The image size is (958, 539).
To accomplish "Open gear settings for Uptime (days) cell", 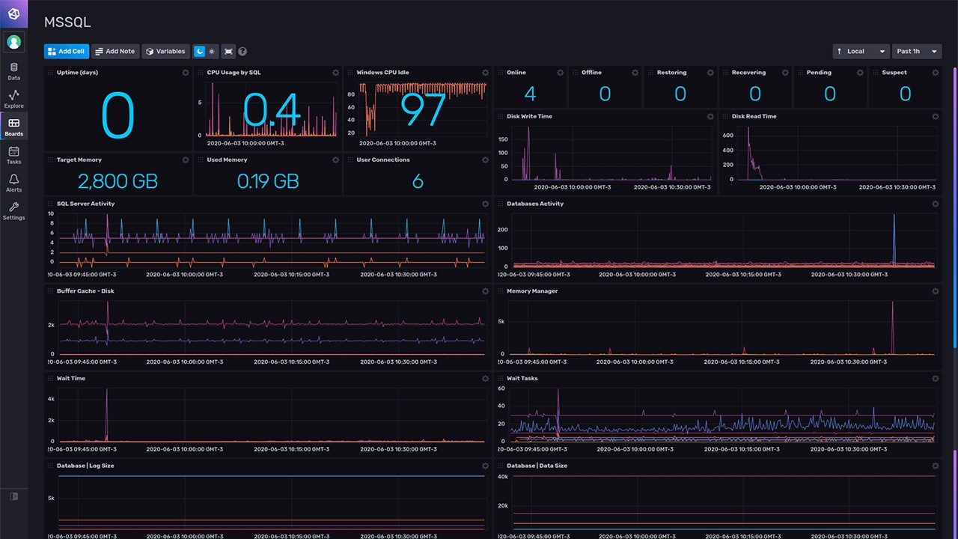I will coord(186,73).
